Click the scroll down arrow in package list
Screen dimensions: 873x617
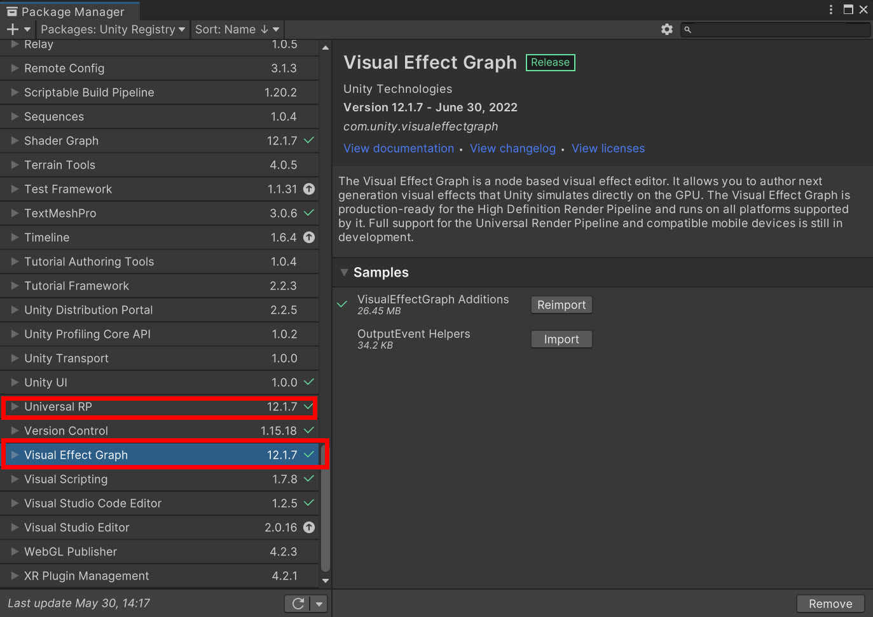[326, 580]
